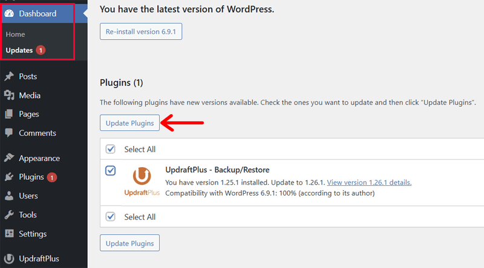
Task: Click the Posts pushpin icon
Action: (x=9, y=76)
